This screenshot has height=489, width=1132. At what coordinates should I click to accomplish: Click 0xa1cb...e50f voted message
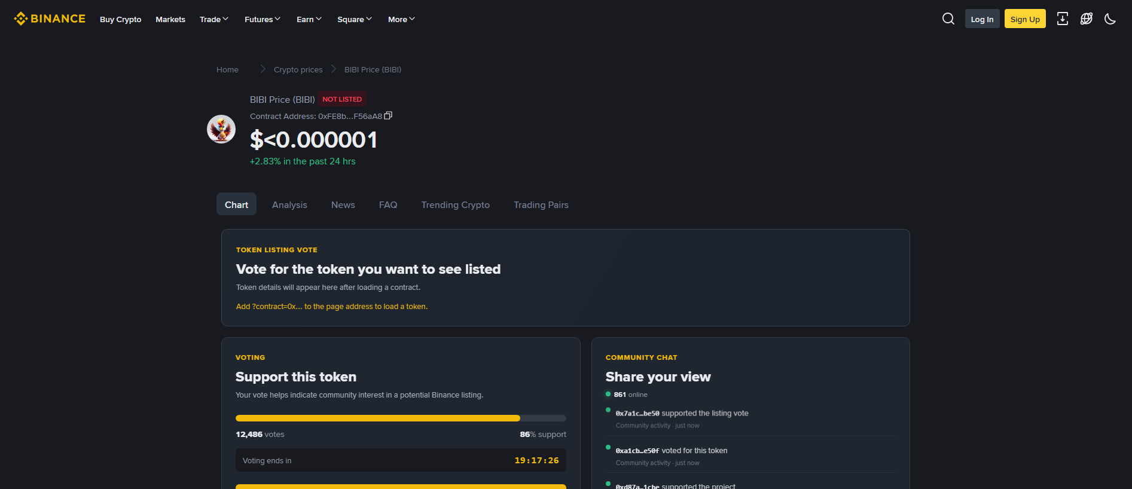672,451
